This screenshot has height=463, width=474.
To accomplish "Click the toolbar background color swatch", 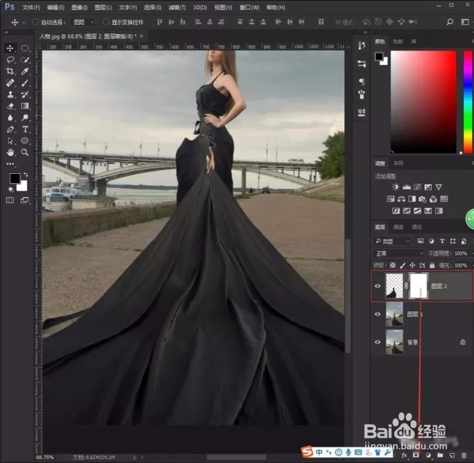I will point(24,187).
